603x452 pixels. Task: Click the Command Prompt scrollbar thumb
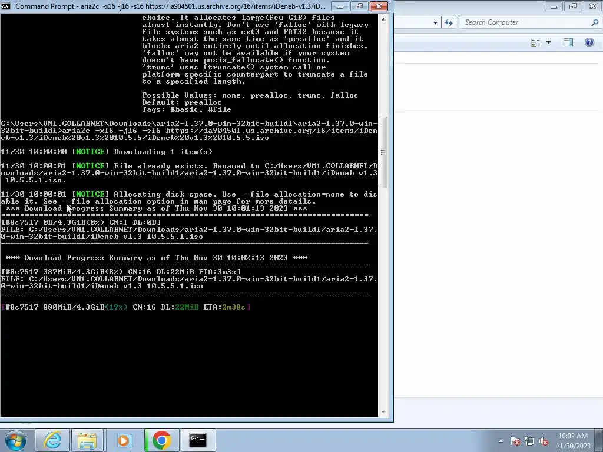pos(383,152)
